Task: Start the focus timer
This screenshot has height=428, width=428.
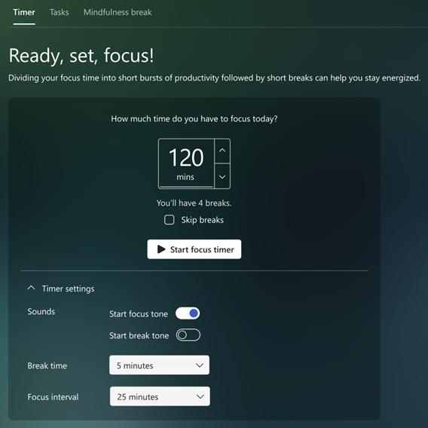Action: coord(194,249)
